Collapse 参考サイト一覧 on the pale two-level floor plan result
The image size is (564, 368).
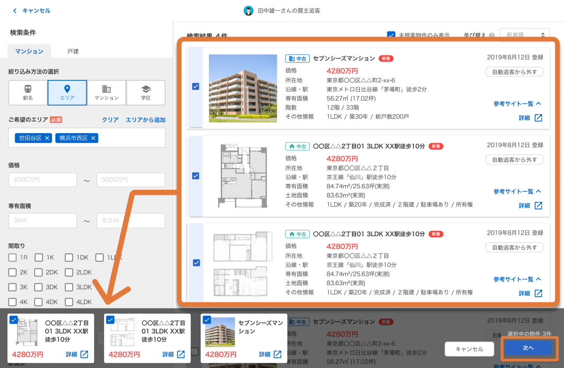pyautogui.click(x=517, y=279)
